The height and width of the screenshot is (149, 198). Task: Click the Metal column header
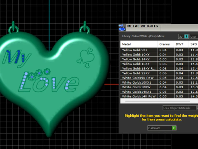[x=139, y=44]
